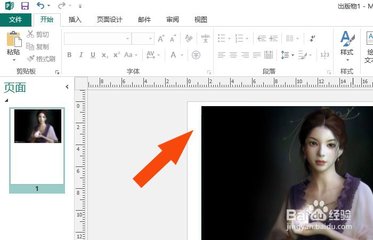373x240 pixels.
Task: Click the increase indent icon
Action: click(273, 38)
